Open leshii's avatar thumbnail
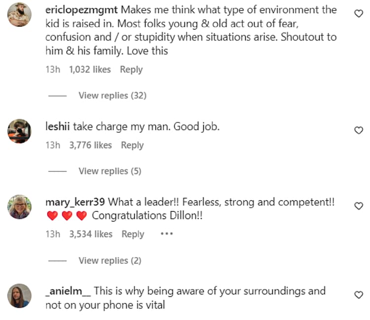370x320 pixels. pyautogui.click(x=20, y=131)
